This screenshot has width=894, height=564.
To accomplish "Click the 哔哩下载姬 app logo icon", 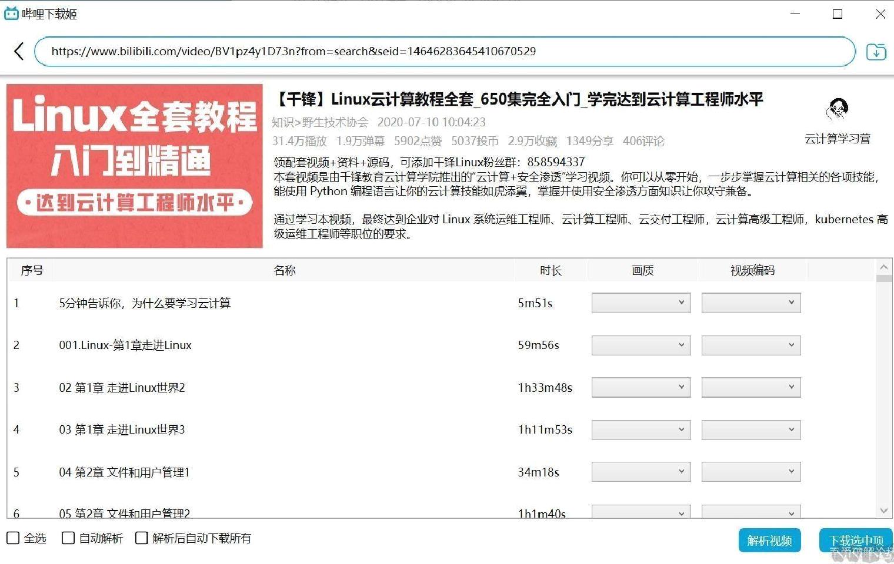I will coord(11,13).
